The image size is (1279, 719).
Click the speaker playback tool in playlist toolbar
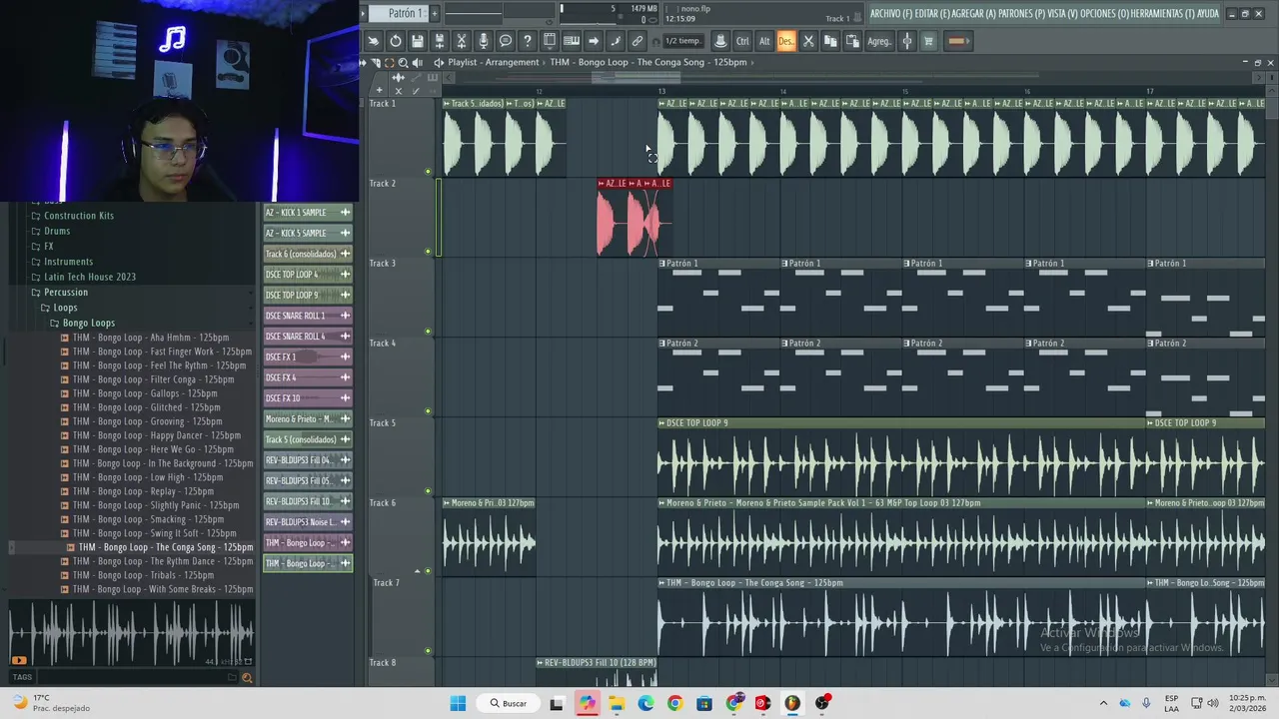418,62
